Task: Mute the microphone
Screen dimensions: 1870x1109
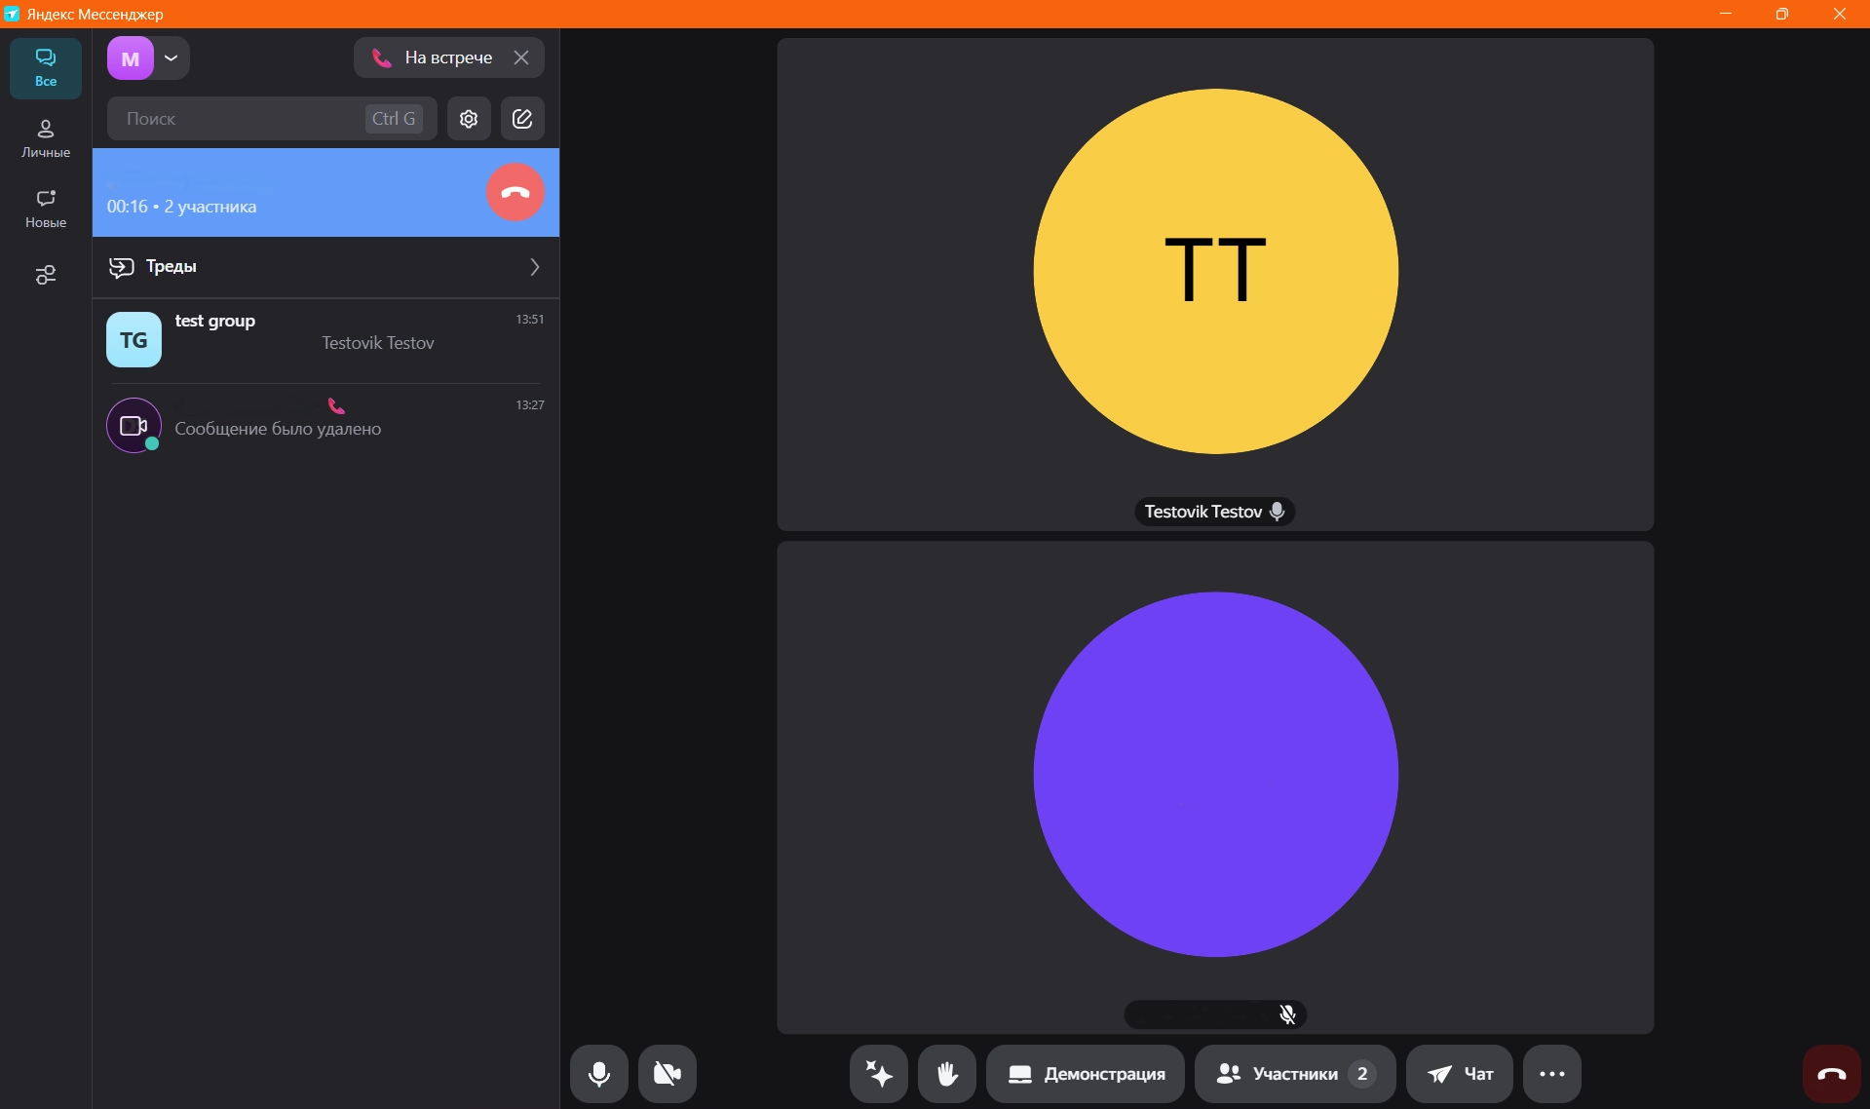Action: click(599, 1074)
